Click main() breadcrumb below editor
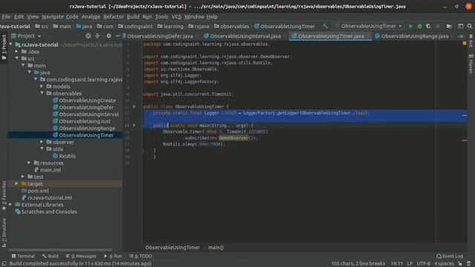Image resolution: width=475 pixels, height=267 pixels. [216, 247]
